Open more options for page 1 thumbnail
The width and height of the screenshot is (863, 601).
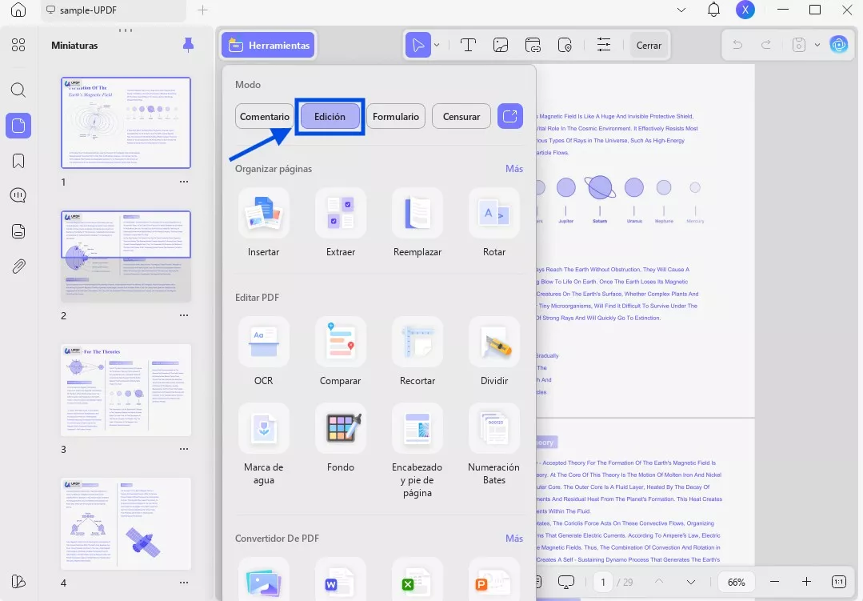(x=184, y=182)
